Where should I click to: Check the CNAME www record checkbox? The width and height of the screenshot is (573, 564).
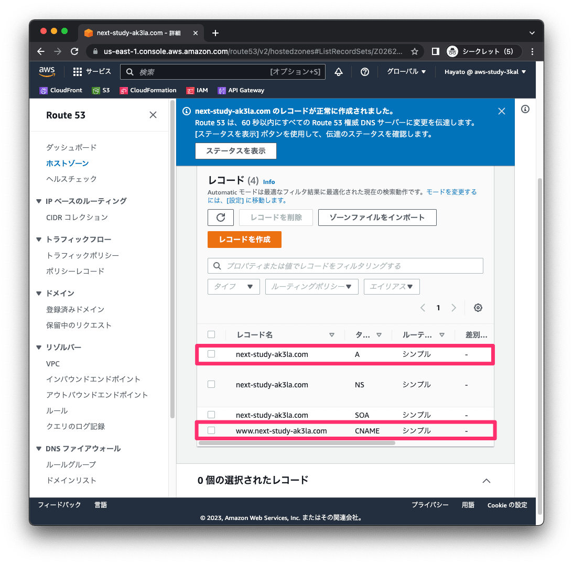coord(211,430)
